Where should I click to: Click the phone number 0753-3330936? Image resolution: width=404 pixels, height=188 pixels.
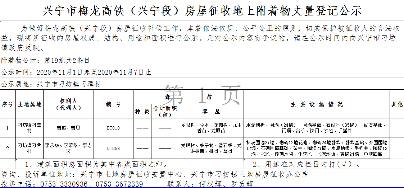point(63,184)
